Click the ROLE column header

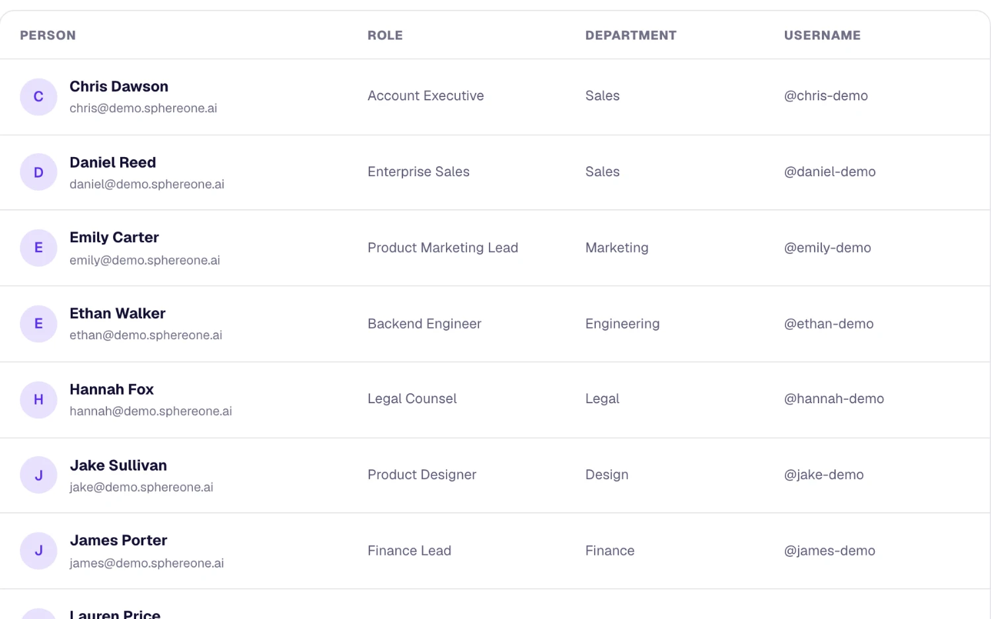point(385,36)
